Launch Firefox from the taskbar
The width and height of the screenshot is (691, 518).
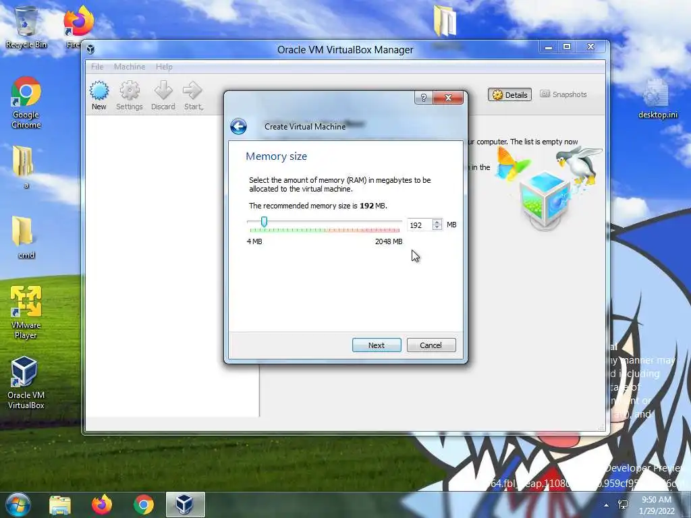pos(102,505)
